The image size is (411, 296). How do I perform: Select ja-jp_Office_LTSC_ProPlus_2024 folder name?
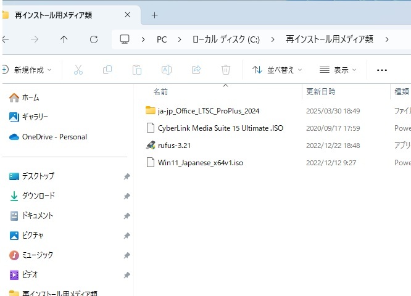pos(209,111)
